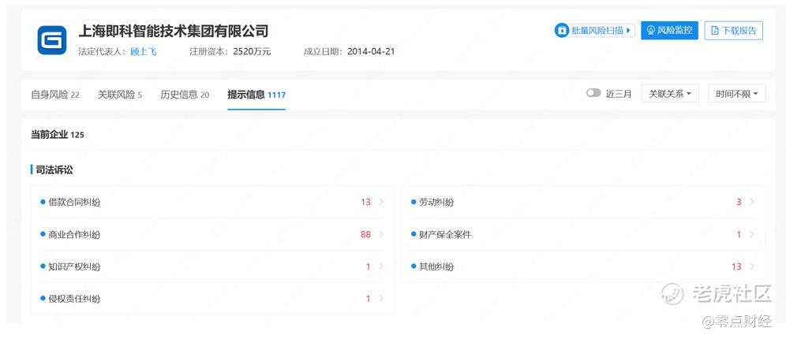
Task: Switch to 历史信息 tab
Action: (x=185, y=95)
